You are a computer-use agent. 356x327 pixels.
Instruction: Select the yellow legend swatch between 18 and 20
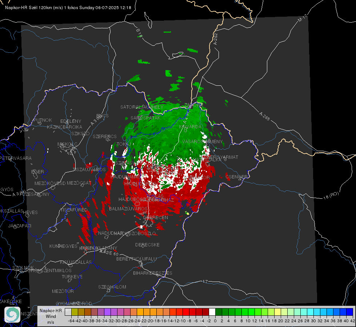(x=277, y=312)
